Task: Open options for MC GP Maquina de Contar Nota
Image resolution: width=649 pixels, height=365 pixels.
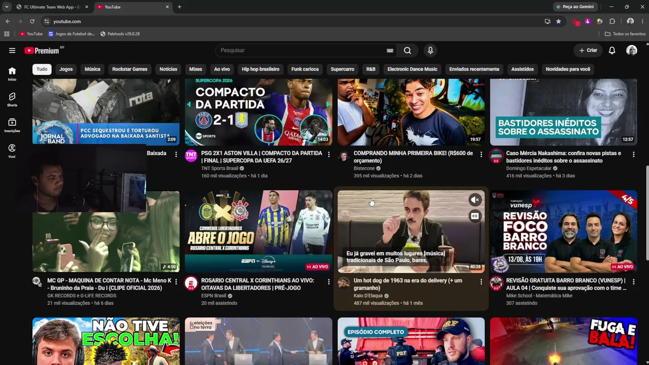Action: coord(176,281)
